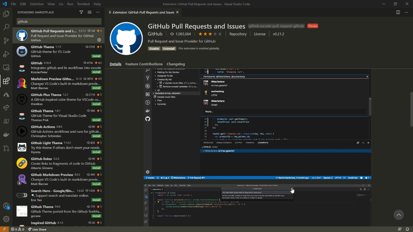
Task: Open the License link
Action: click(x=260, y=34)
